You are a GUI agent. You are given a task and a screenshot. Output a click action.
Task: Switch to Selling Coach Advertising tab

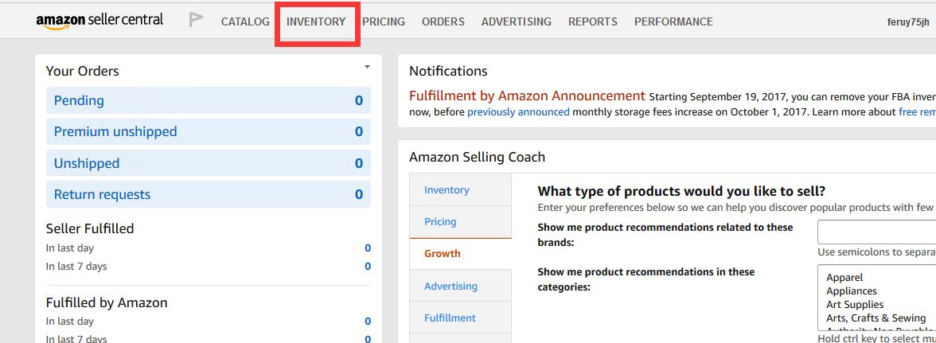pos(450,286)
